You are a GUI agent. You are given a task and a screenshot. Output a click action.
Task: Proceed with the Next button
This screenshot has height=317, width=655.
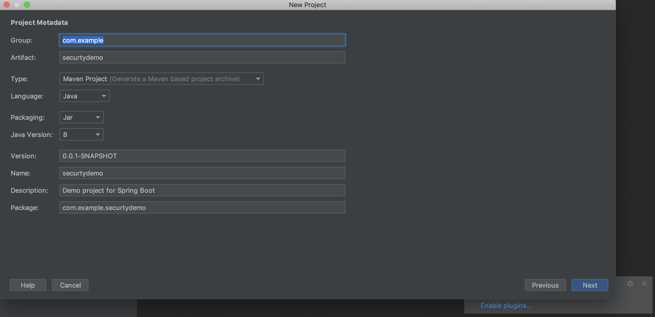coord(590,285)
